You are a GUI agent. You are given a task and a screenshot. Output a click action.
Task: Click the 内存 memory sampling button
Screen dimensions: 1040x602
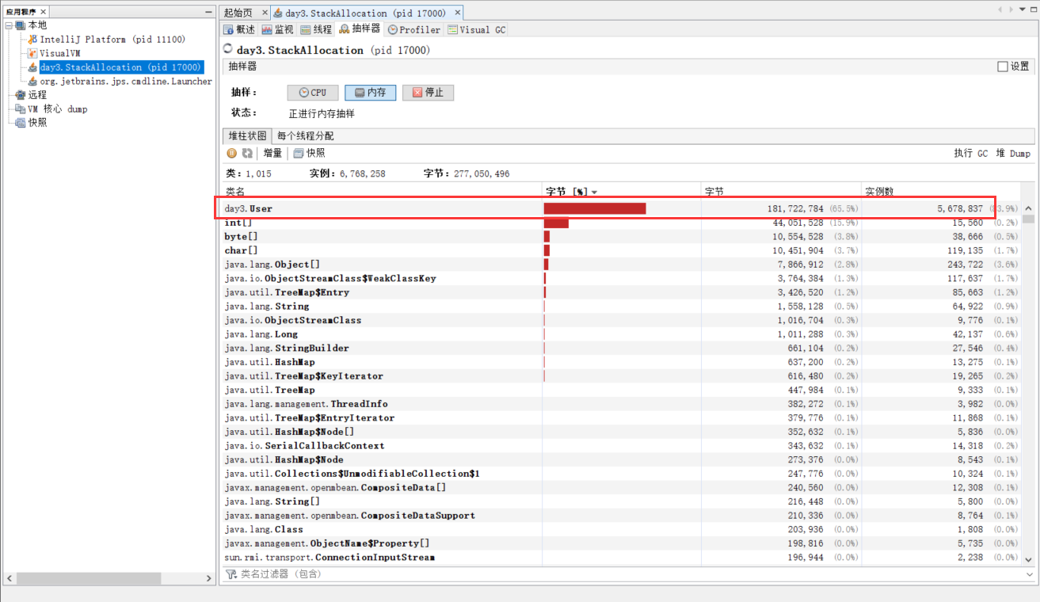tap(370, 93)
